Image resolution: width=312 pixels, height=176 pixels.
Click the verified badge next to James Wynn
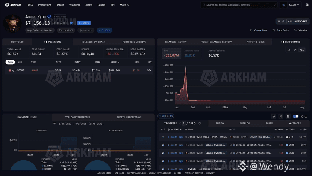click(x=49, y=16)
